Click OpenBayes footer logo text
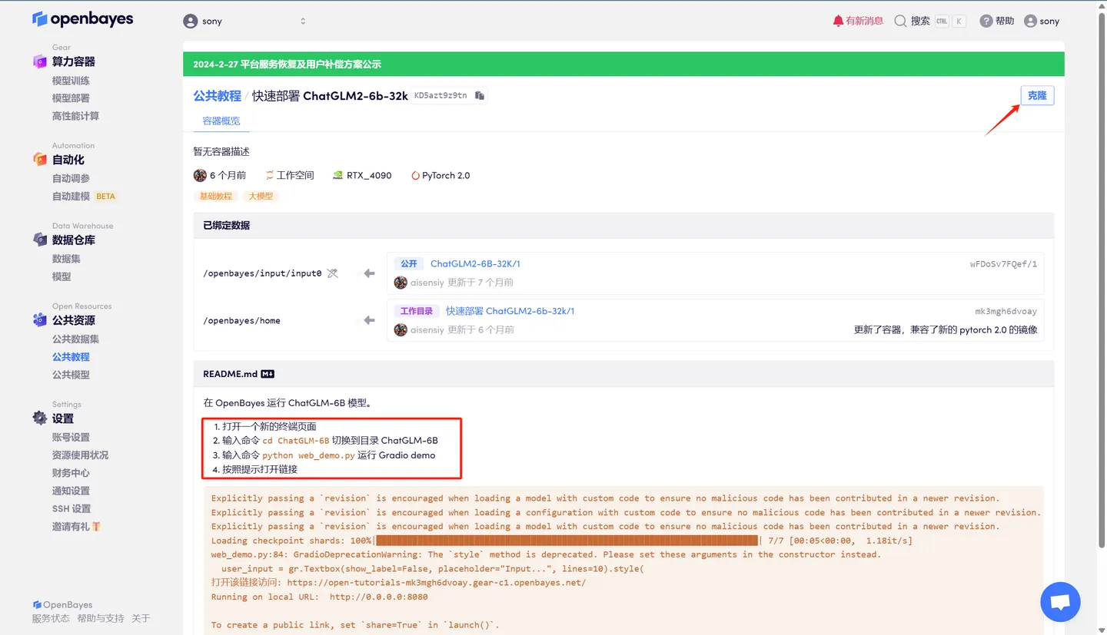Screen dimensions: 1107x635 62,605
